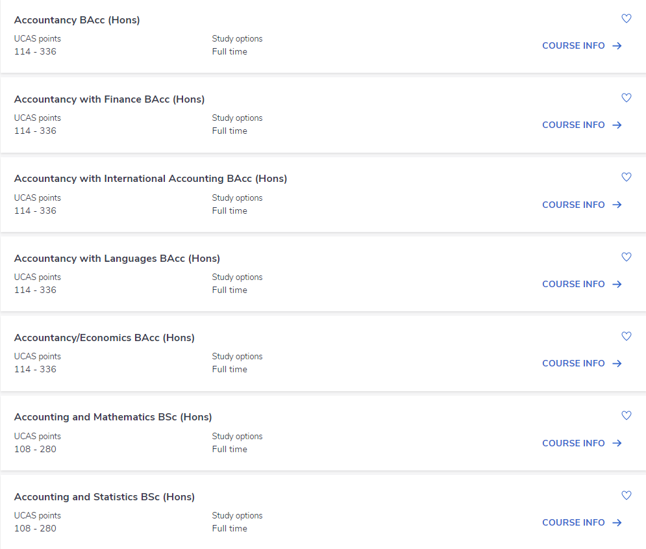This screenshot has width=646, height=549.
Task: Toggle heart for Accountancy with Languages
Action: click(x=627, y=257)
